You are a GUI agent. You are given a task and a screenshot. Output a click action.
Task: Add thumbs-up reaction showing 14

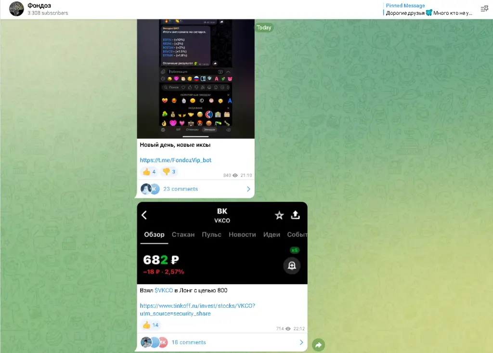[x=151, y=325]
